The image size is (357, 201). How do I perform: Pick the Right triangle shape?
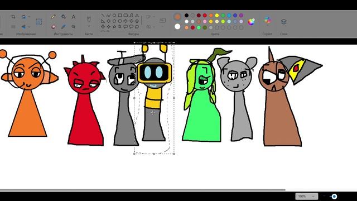pyautogui.click(x=103, y=21)
